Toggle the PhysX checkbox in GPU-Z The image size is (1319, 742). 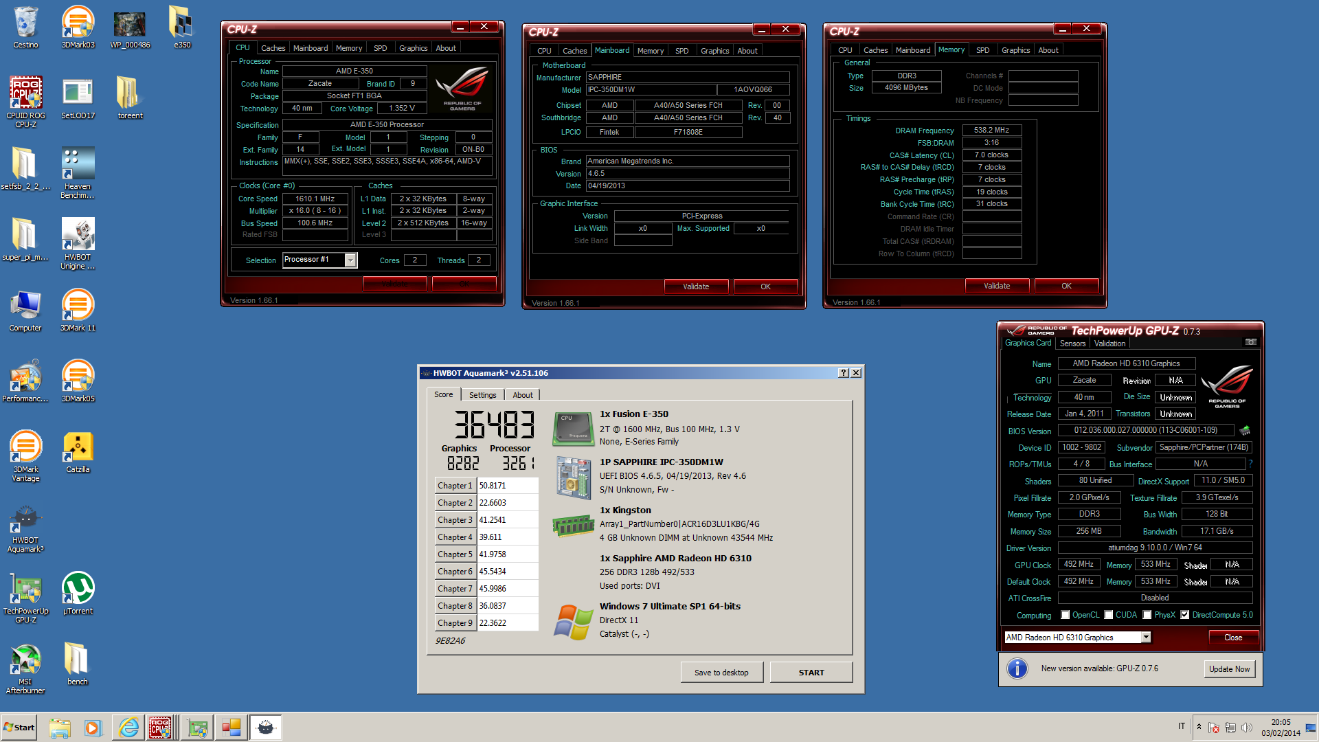coord(1147,615)
